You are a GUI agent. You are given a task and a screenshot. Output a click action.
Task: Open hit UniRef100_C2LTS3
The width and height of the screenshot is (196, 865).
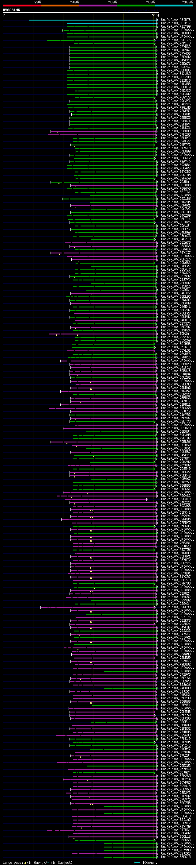(176, 421)
